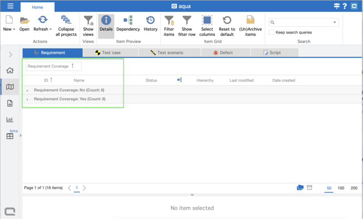The image size is (363, 219).
Task: Open the New item dropdown
Action: click(9, 29)
